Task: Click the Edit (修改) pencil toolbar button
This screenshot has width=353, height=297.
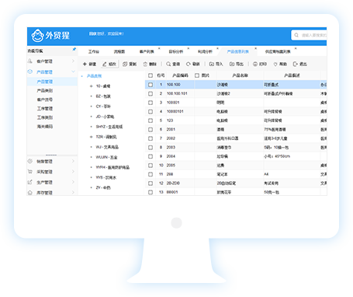Action: click(x=109, y=64)
